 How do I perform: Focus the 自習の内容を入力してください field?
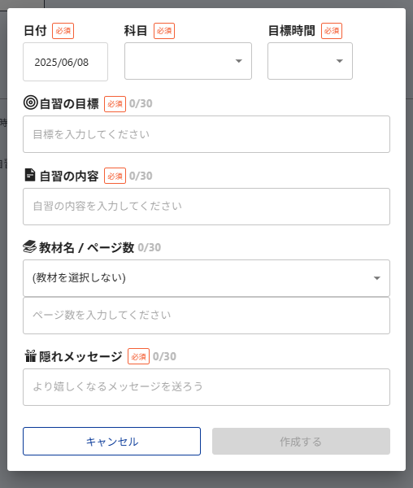206,207
